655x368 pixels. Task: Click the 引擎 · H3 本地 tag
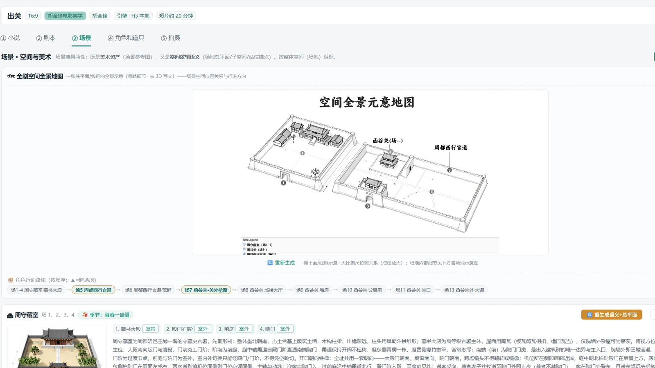point(133,16)
